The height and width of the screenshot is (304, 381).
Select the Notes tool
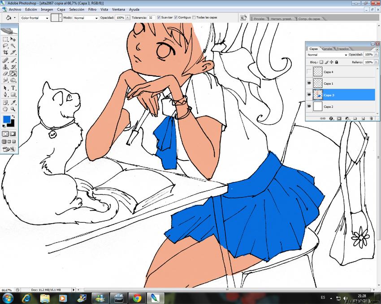(x=5, y=102)
